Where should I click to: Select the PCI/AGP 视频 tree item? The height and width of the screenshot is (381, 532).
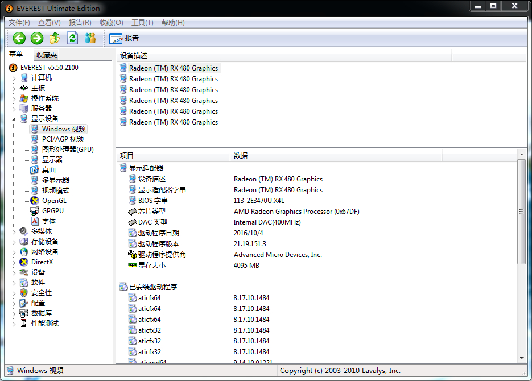[63, 139]
